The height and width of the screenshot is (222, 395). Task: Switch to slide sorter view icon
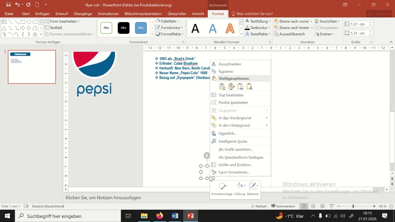click(313, 206)
